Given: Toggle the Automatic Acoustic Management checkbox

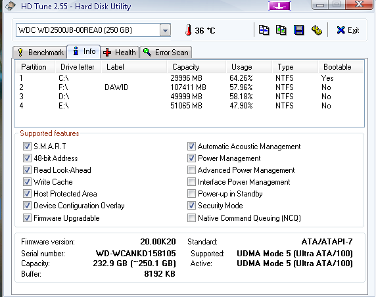Looking at the screenshot, I should point(191,147).
